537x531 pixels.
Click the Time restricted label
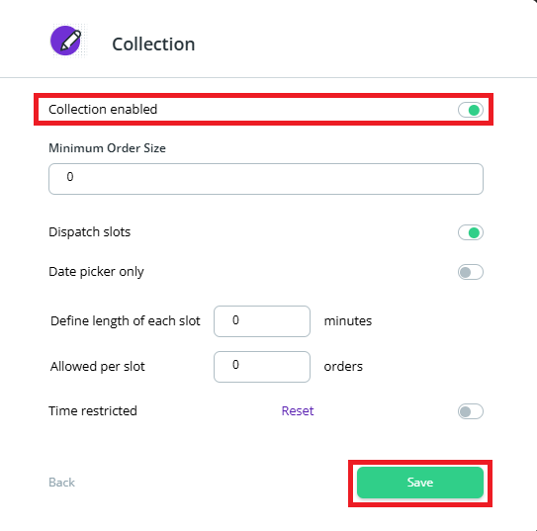point(93,410)
